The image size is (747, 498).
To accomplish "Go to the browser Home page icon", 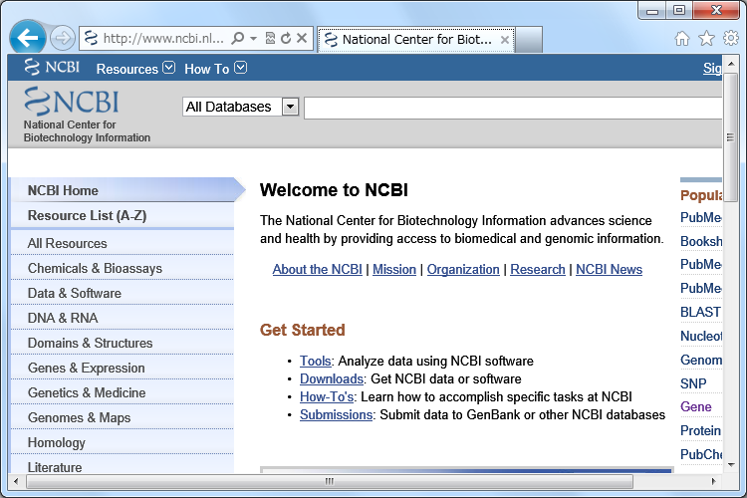I will (x=681, y=38).
